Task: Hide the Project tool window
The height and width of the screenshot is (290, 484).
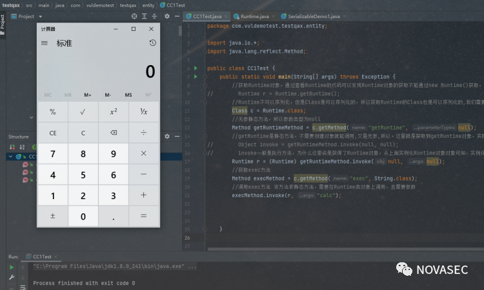Action: [177, 16]
